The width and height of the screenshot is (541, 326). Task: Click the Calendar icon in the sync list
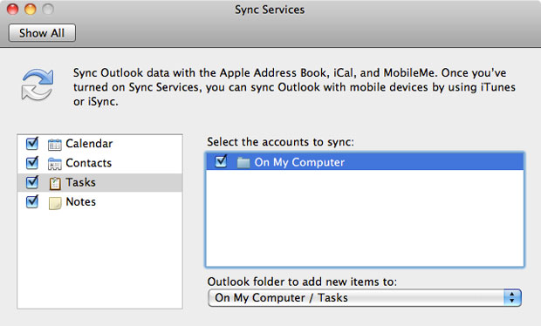point(54,145)
